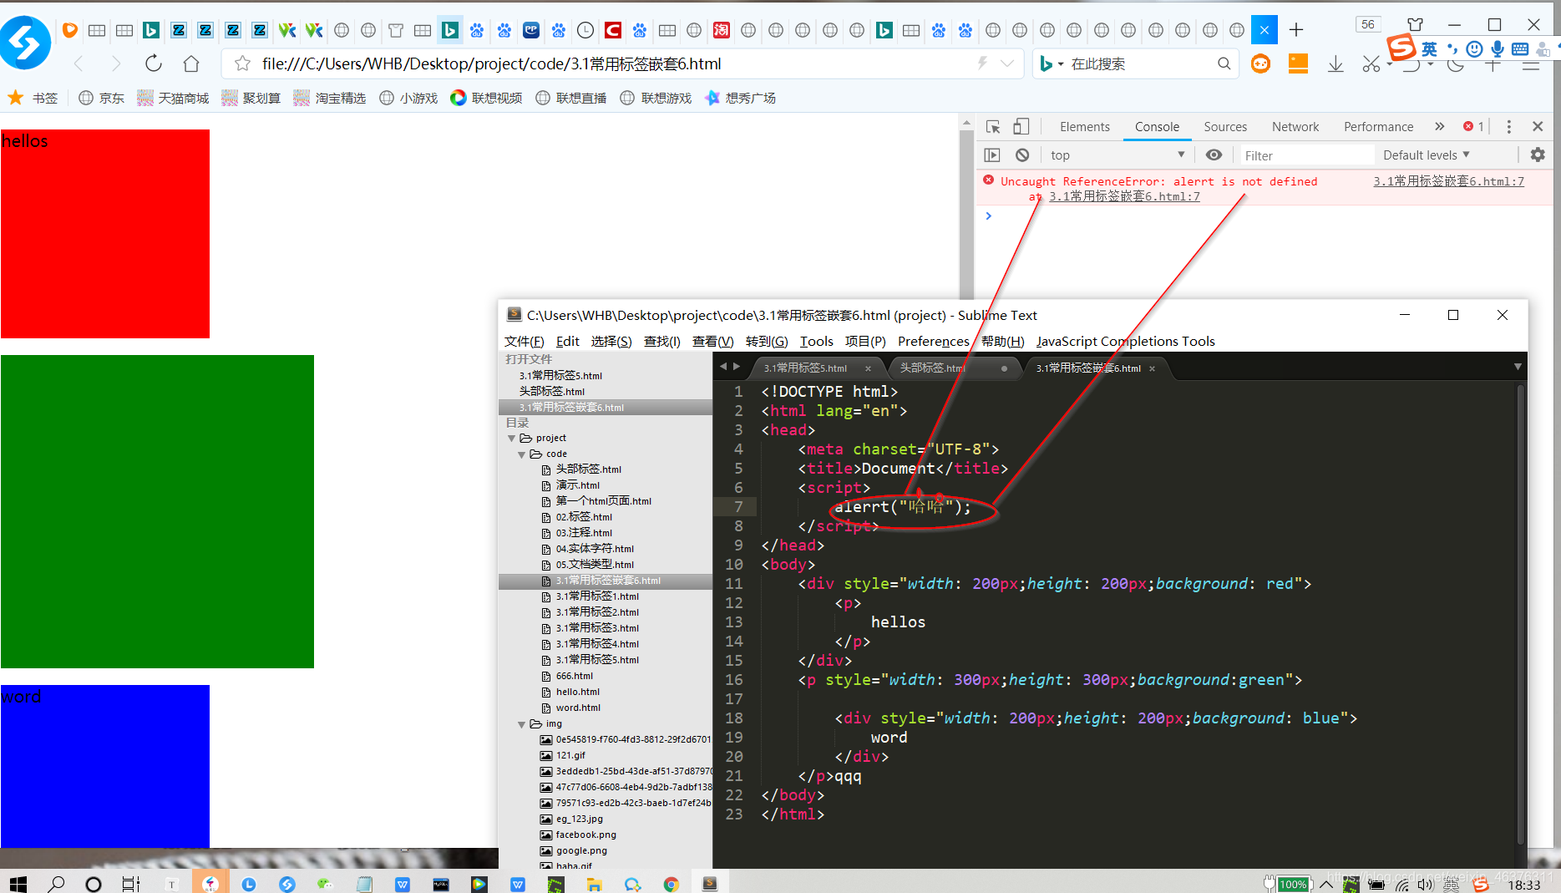1561x893 pixels.
Task: Reload the browser page
Action: (x=153, y=63)
